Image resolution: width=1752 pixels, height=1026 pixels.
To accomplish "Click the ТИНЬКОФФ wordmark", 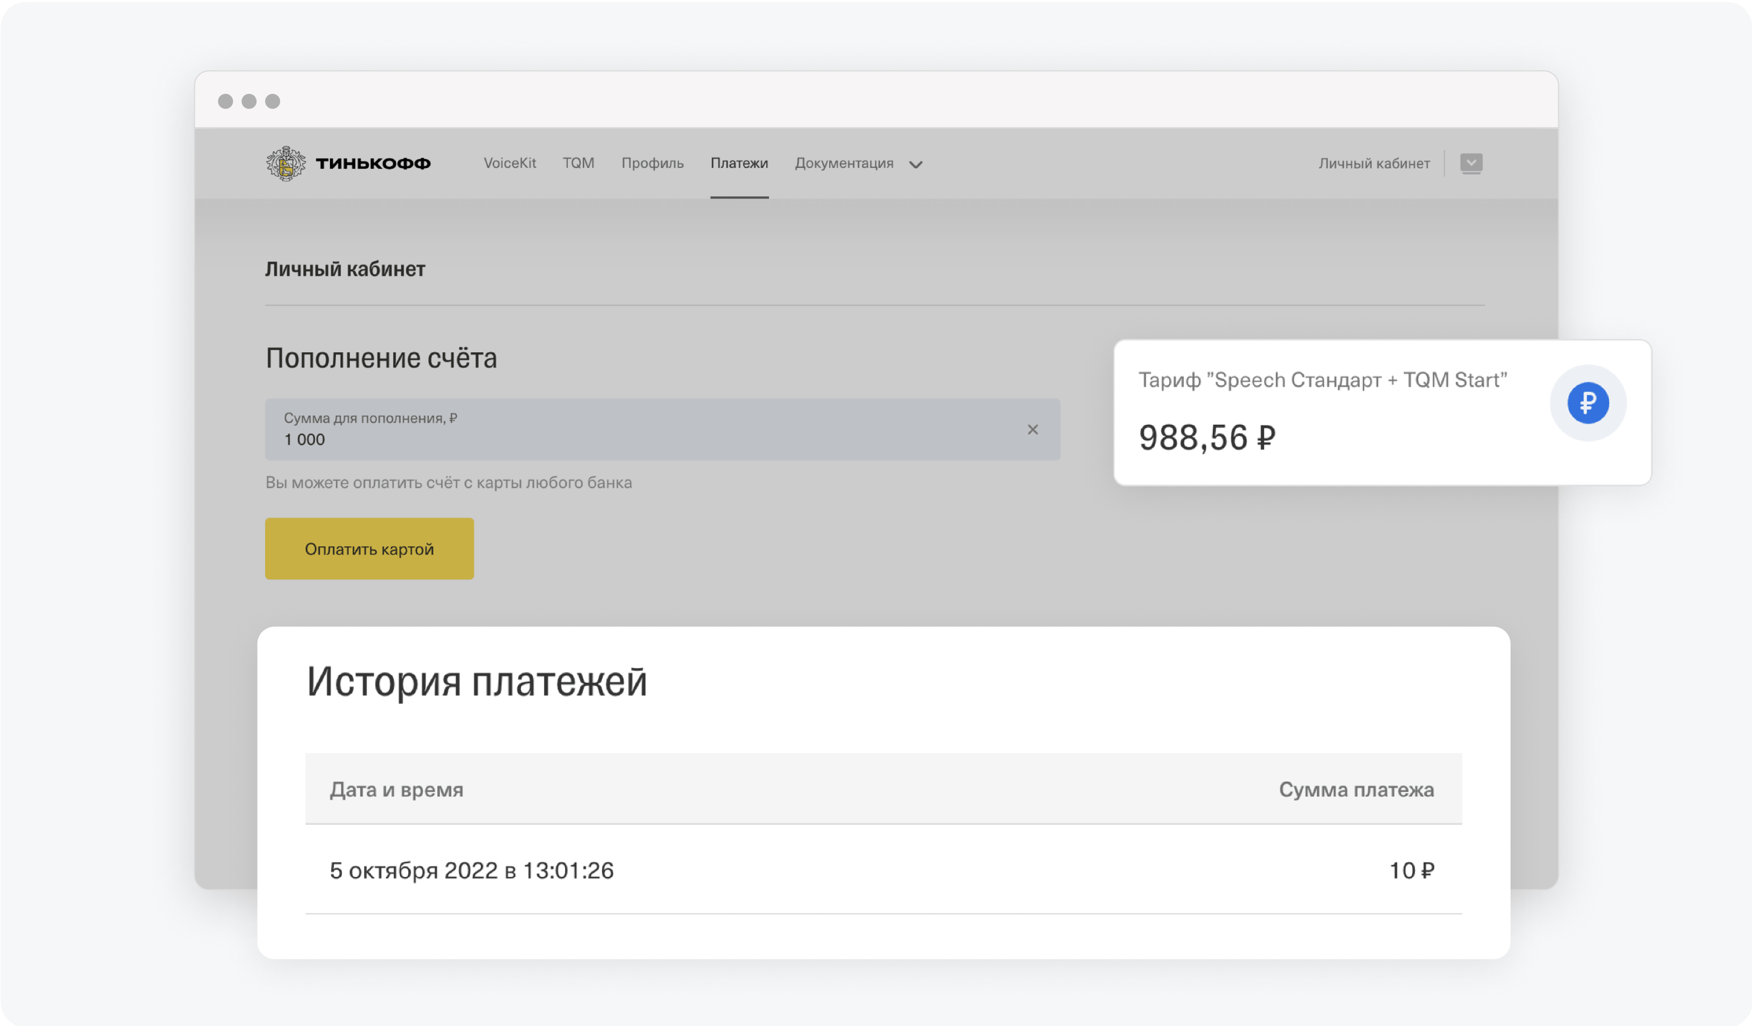I will 373,164.
